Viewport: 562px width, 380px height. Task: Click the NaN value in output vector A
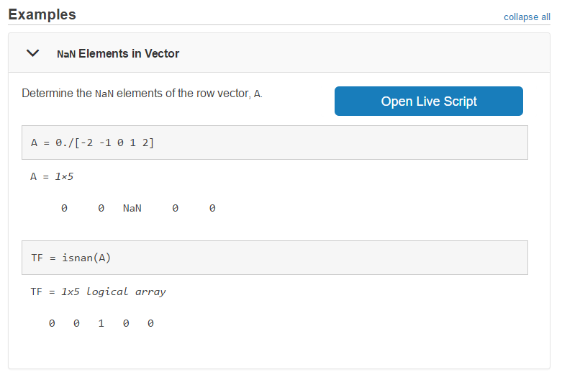pos(132,209)
